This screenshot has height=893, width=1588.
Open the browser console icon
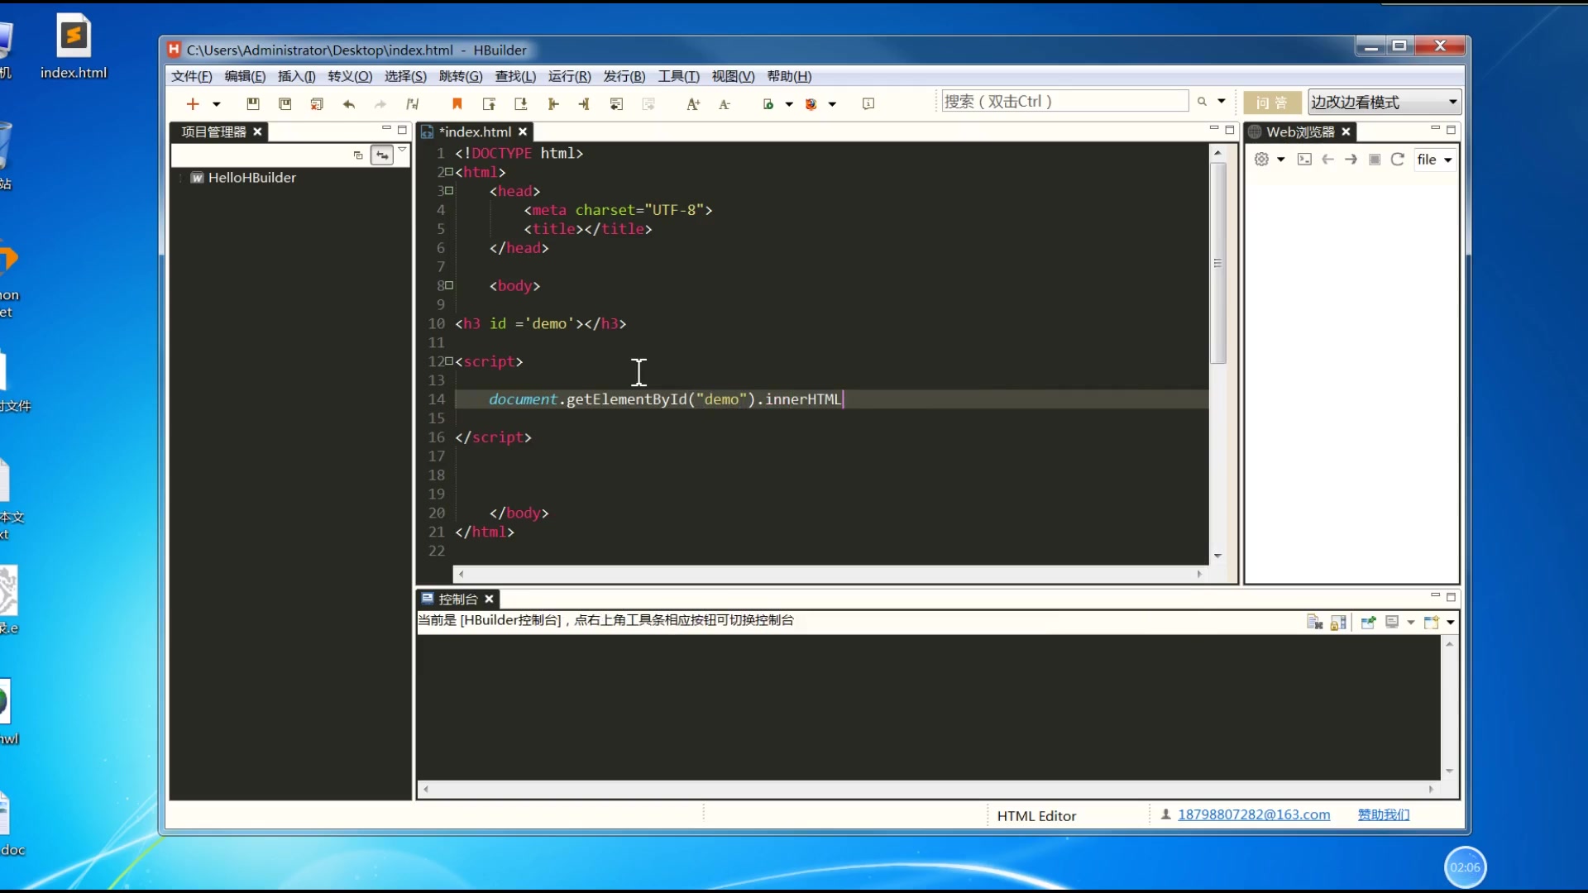(x=1304, y=159)
